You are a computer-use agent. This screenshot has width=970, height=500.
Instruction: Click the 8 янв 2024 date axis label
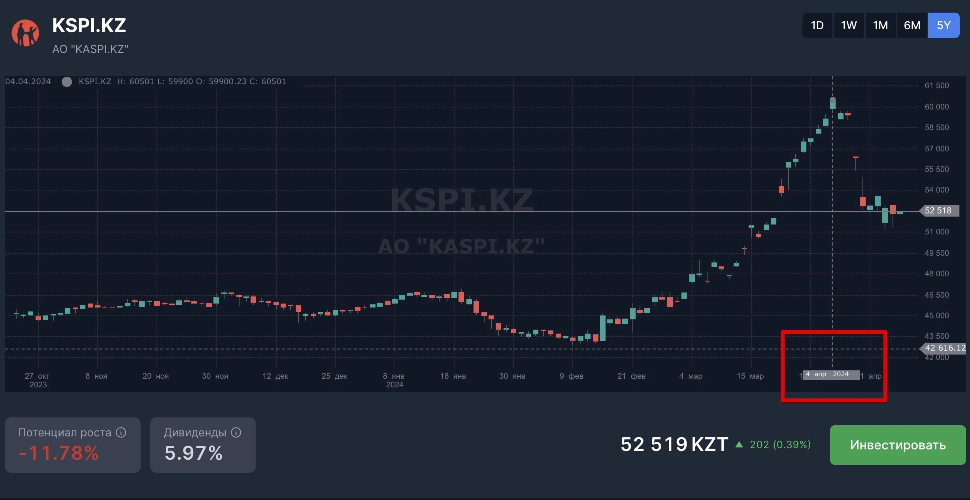pyautogui.click(x=394, y=380)
